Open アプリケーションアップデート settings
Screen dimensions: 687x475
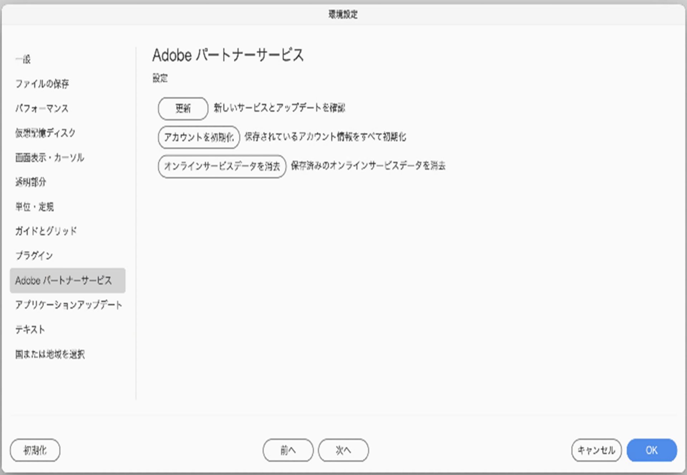(69, 305)
